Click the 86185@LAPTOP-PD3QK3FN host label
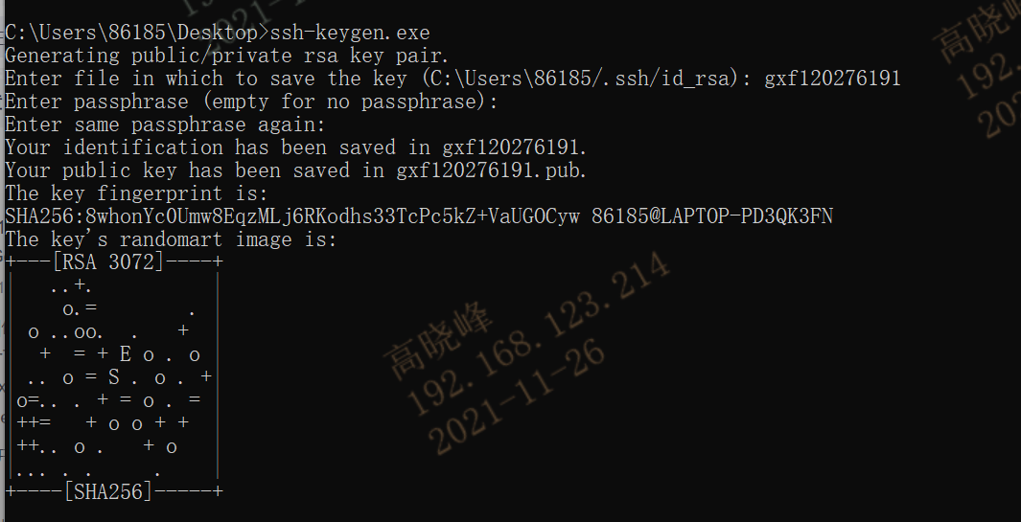The width and height of the screenshot is (1021, 522). tap(711, 216)
